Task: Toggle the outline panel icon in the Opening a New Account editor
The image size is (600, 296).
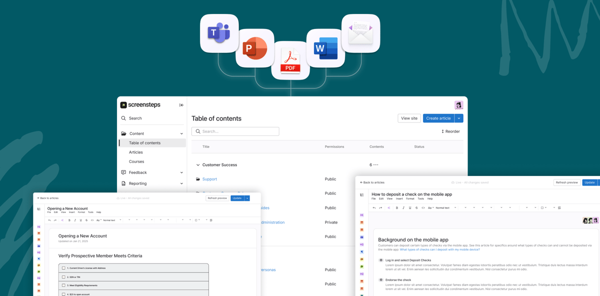Action: (x=38, y=209)
